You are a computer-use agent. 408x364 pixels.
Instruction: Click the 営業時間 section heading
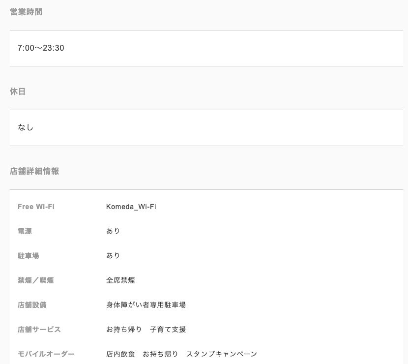(26, 12)
